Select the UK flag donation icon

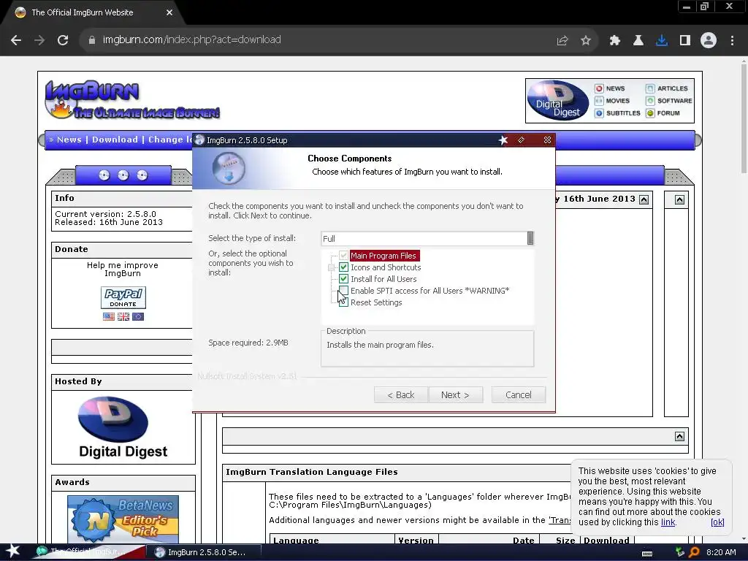pos(123,317)
